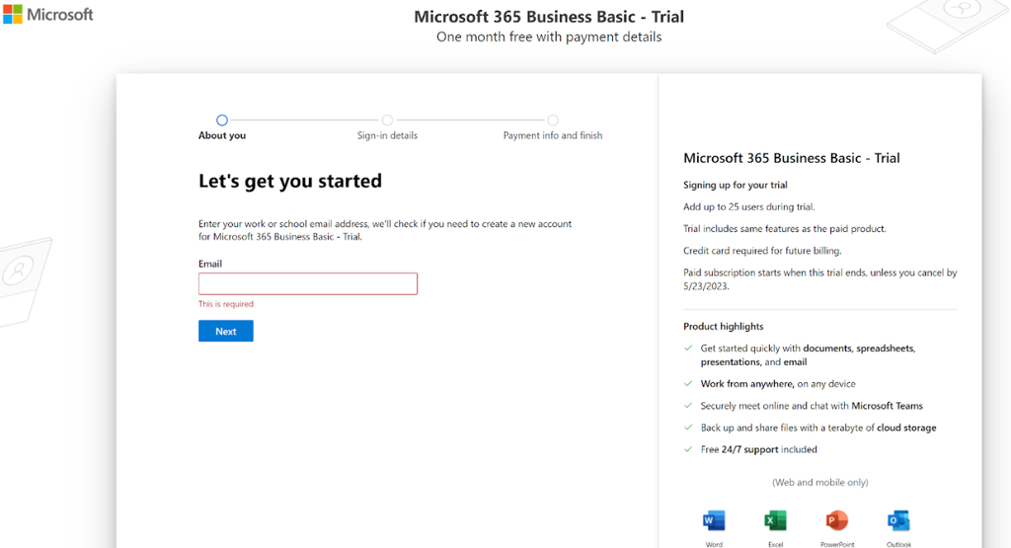This screenshot has width=1011, height=548.
Task: Click 'Securely meet online and chat' text
Action: coord(812,406)
